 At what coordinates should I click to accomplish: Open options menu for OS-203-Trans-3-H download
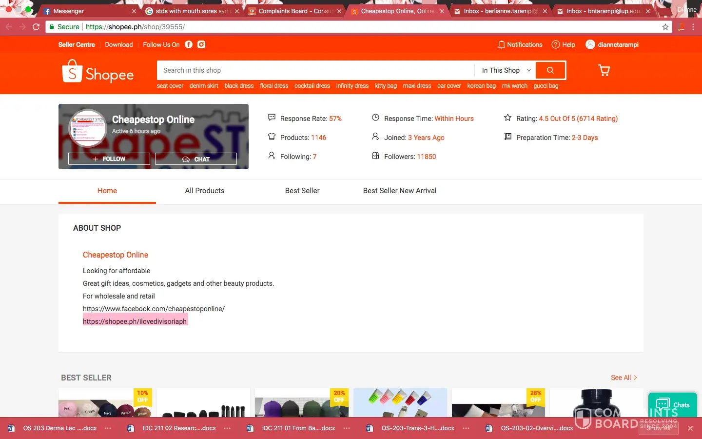(466, 428)
